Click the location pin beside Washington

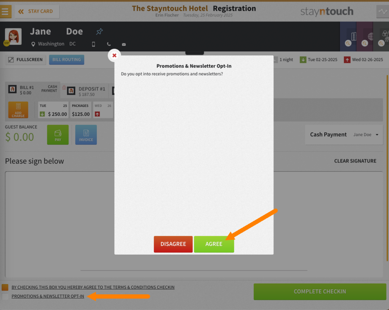click(x=33, y=44)
